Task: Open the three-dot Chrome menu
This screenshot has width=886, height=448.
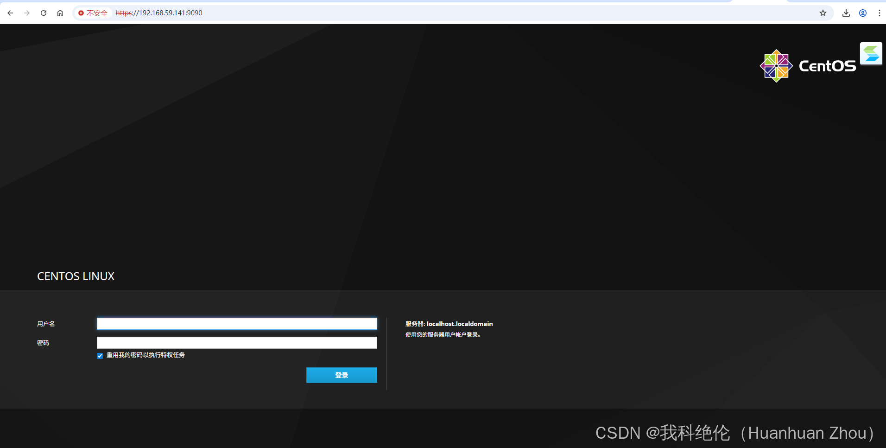Action: (879, 13)
